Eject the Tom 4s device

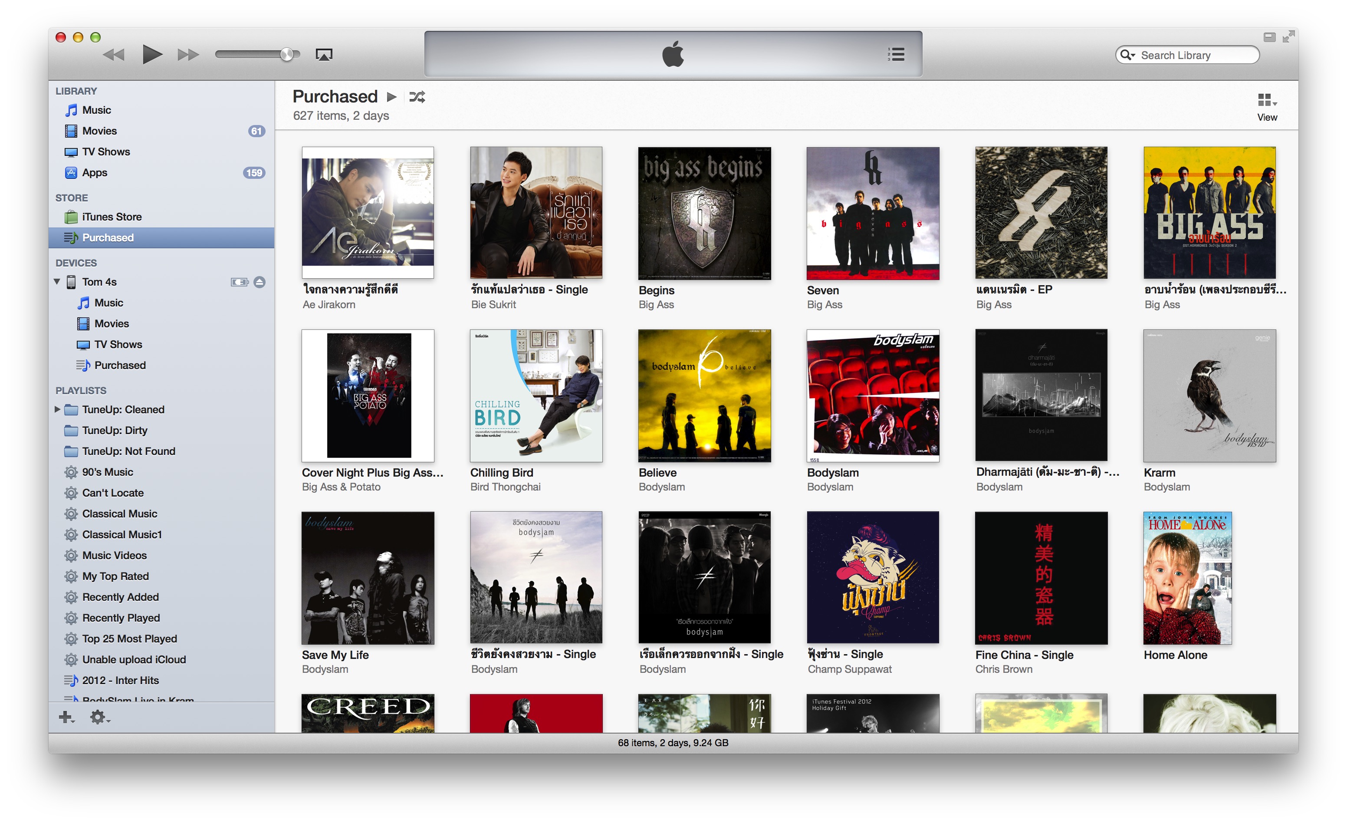click(x=261, y=282)
